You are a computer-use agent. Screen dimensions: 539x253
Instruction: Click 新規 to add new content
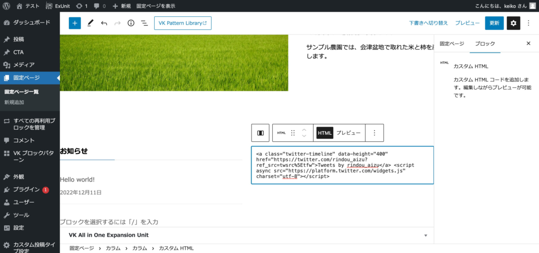tap(122, 6)
